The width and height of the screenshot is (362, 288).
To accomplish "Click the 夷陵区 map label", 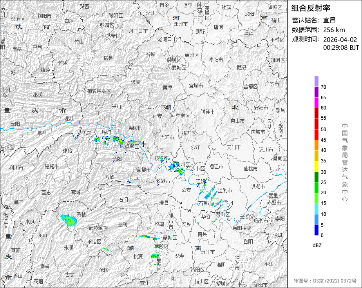I will point(135,128).
